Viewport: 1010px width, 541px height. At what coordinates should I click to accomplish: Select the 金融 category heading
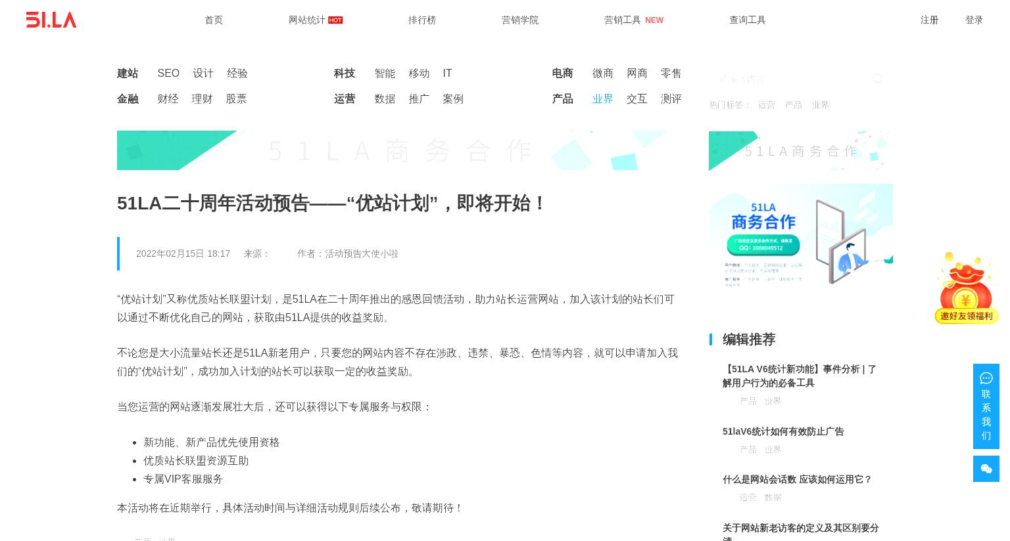tap(128, 98)
